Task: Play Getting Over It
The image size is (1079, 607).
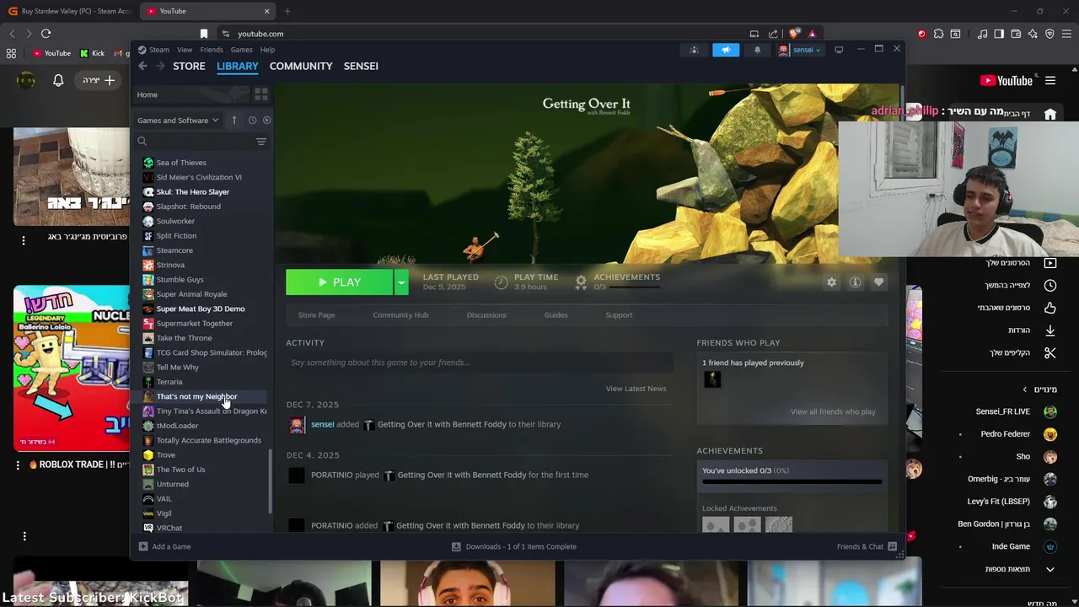Action: click(x=339, y=282)
